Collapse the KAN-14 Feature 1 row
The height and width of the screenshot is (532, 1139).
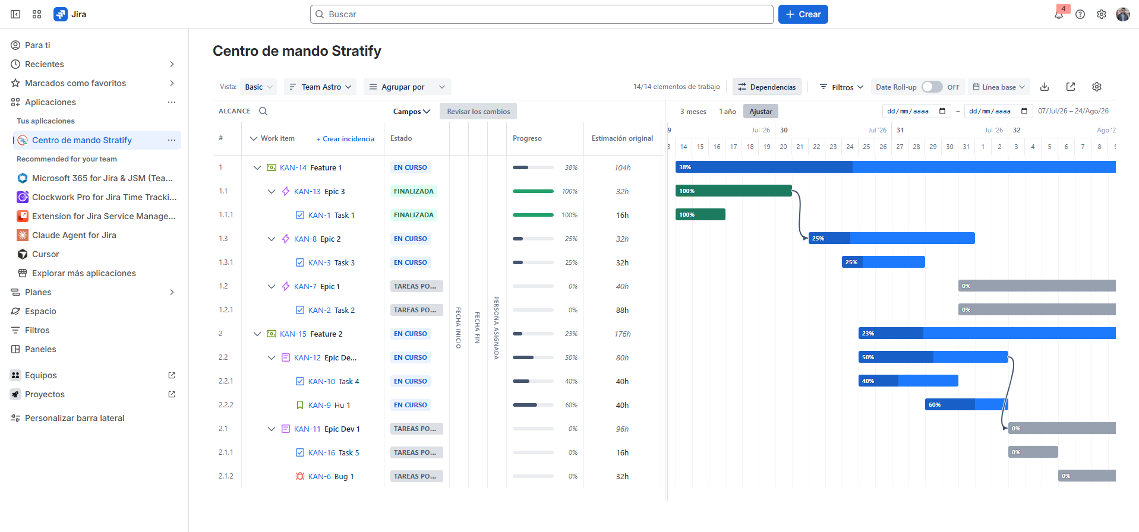[257, 167]
